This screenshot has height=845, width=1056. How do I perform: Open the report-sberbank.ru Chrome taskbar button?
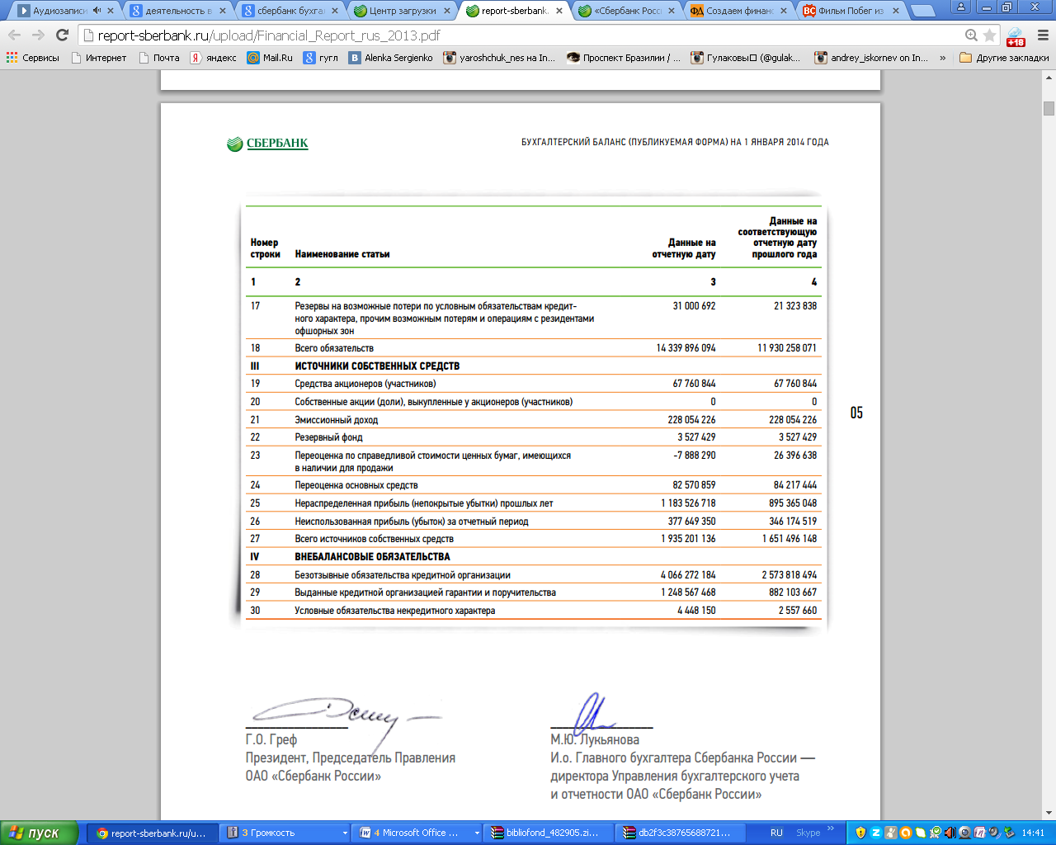(153, 833)
